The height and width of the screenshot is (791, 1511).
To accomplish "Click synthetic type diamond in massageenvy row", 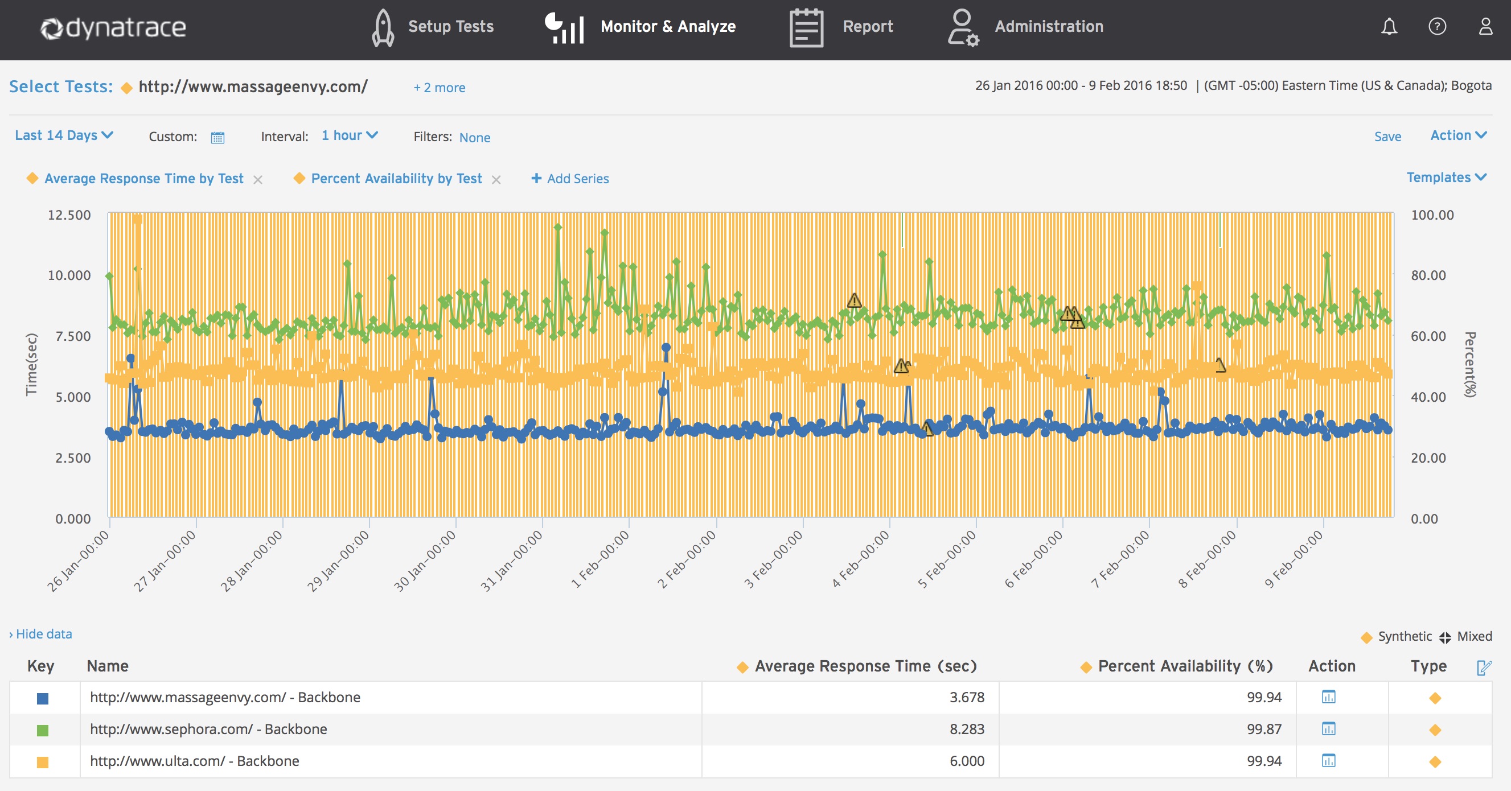I will [x=1435, y=698].
